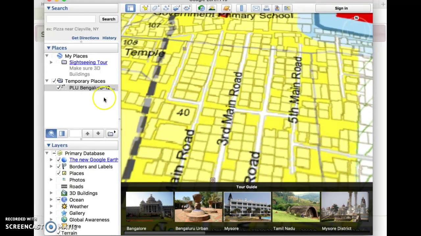Viewport: 421px width, 236px height.
Task: Click the magnifier search icon under Places
Action: pyautogui.click(x=51, y=133)
